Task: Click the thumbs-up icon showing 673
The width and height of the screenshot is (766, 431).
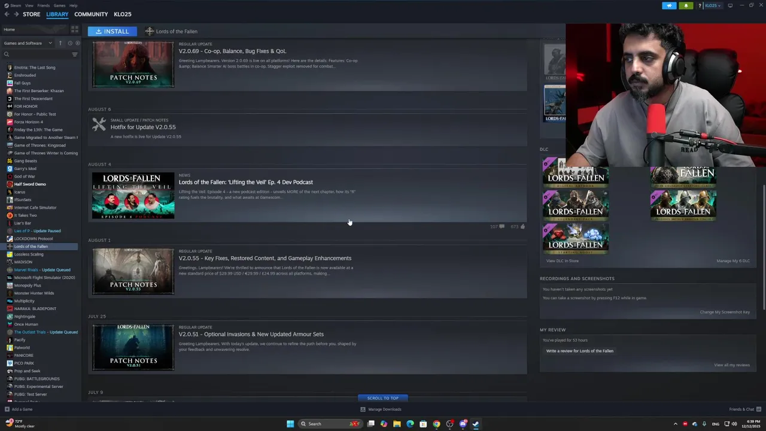Action: [x=522, y=227]
